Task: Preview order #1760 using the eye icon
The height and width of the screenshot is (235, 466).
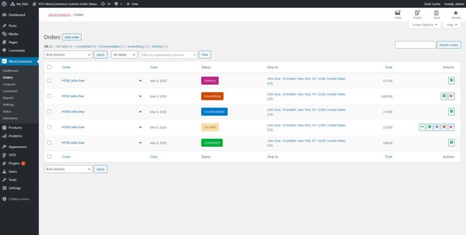Action: point(140,112)
